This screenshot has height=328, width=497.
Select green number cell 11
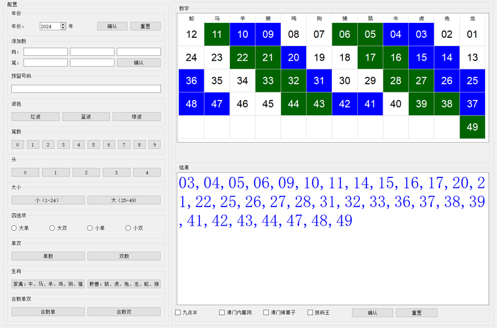click(x=217, y=34)
